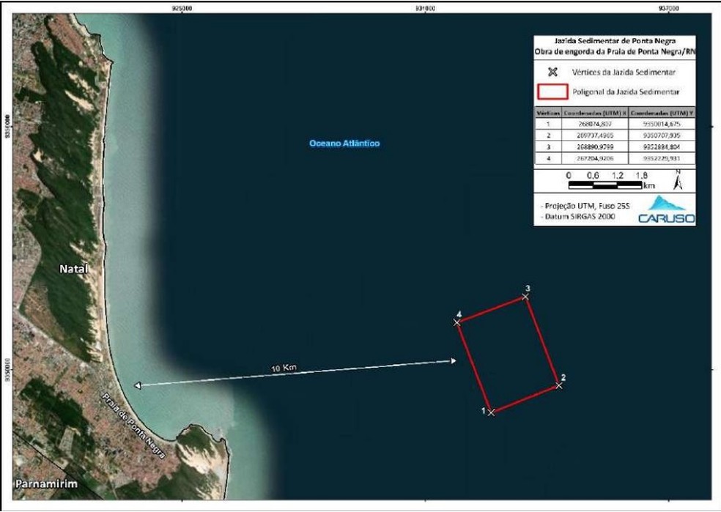Click the '0,6' scale bar number
Viewport: 721px width, 512px height.
(593, 175)
